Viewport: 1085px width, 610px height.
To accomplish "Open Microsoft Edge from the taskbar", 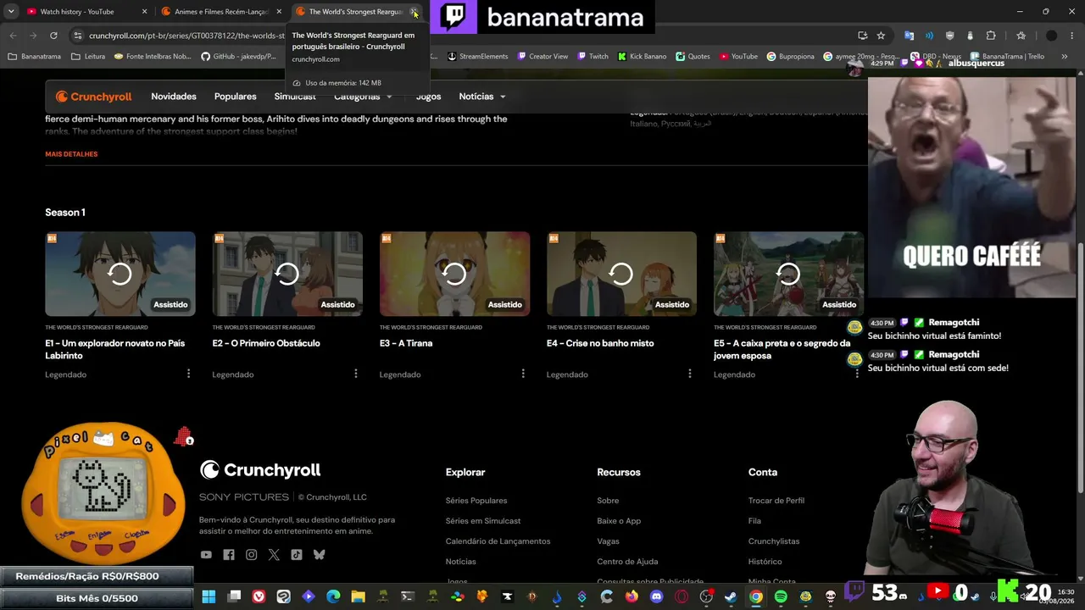I will (333, 596).
